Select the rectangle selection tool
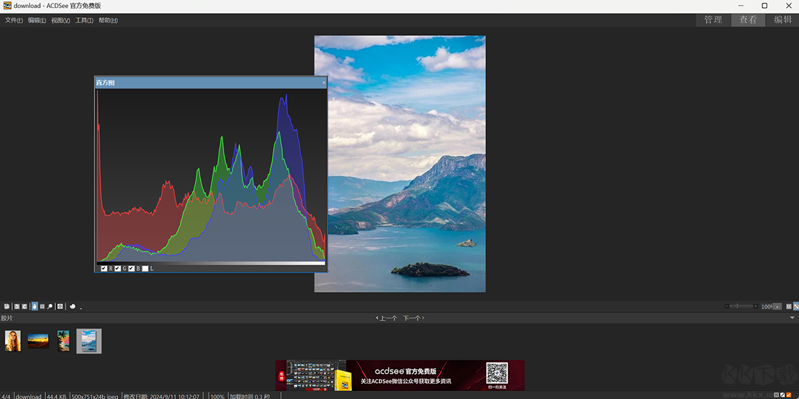Viewport: 799px width, 399px height. click(42, 307)
